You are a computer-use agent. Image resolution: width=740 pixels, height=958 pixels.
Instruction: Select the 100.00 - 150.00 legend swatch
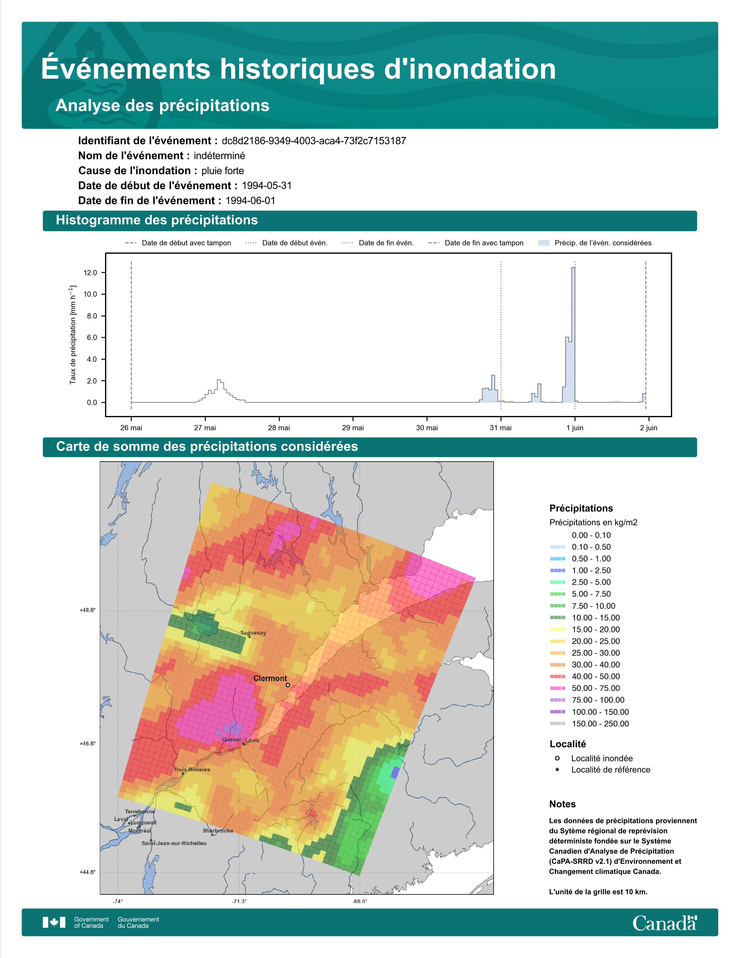557,712
